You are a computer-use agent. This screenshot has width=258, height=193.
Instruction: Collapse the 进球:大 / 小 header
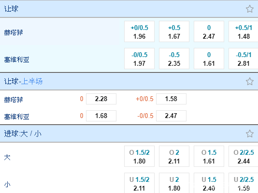[x=129, y=134]
